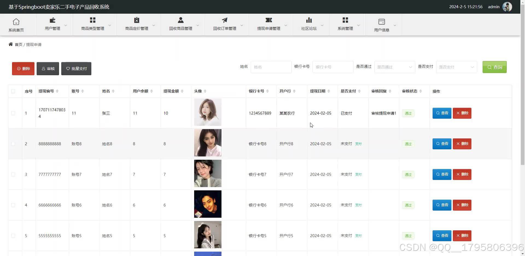Sort by 审核回复 column arrows
525x256 pixels.
point(390,91)
